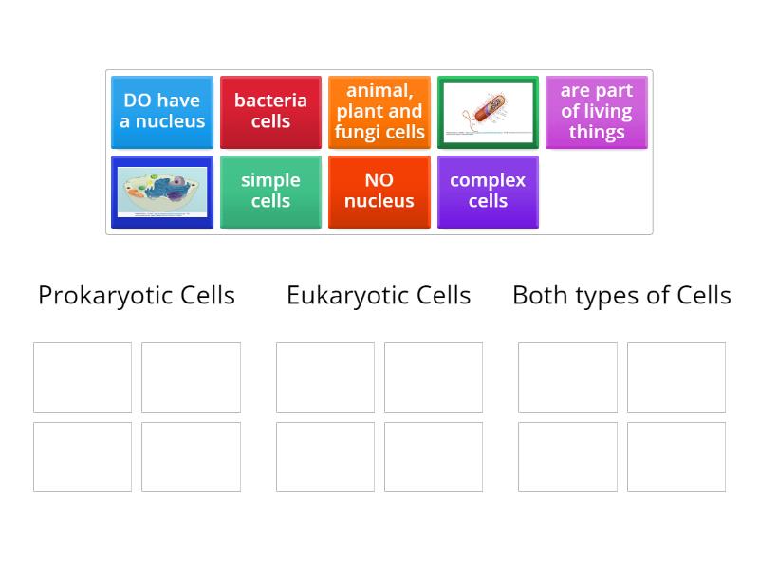759x569 pixels.
Task: Click the second box under Prokaryotic Cells
Action: (192, 376)
